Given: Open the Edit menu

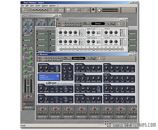Looking at the screenshot, I should [x=27, y=6].
